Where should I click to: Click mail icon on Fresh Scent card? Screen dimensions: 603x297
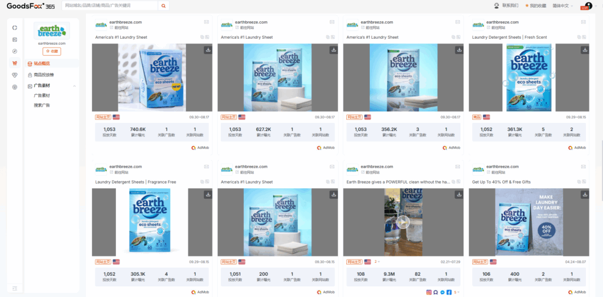coord(584,22)
